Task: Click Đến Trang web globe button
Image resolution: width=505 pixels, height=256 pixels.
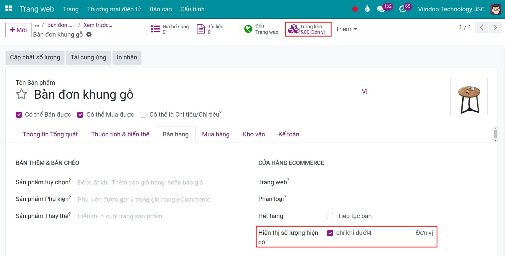Action: coord(262,29)
